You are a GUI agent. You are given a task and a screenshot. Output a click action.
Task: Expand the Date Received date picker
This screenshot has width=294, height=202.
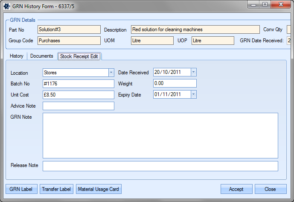point(193,73)
